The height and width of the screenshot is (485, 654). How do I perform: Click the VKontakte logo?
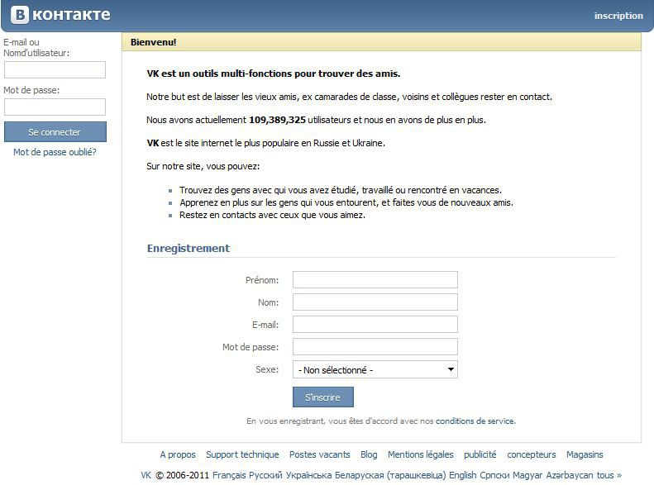tap(60, 15)
